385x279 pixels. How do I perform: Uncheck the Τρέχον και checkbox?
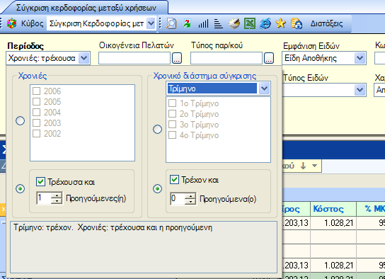pyautogui.click(x=174, y=180)
